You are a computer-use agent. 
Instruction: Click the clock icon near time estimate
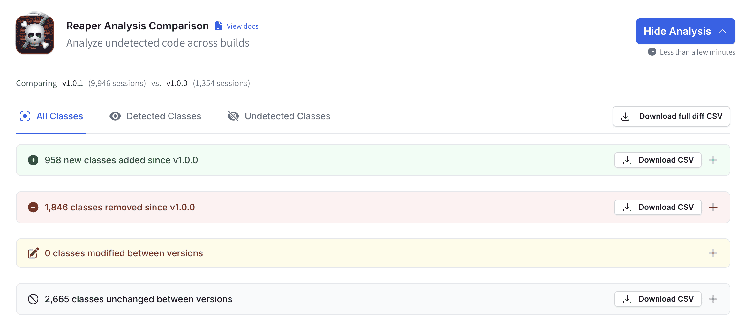(x=652, y=52)
